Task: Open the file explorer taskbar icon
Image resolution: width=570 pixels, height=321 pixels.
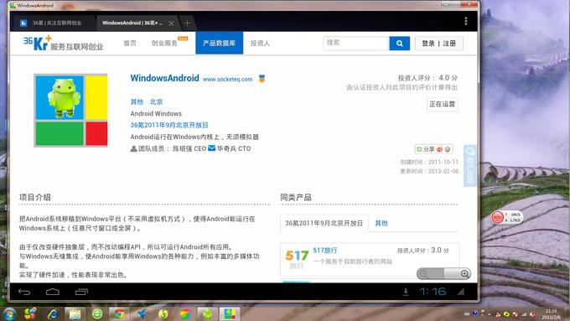Action: (75, 314)
